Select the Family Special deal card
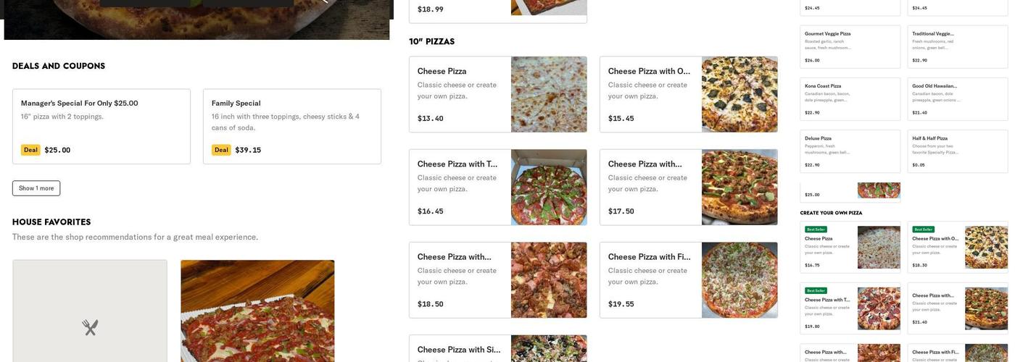This screenshot has height=362, width=1015. (291, 126)
